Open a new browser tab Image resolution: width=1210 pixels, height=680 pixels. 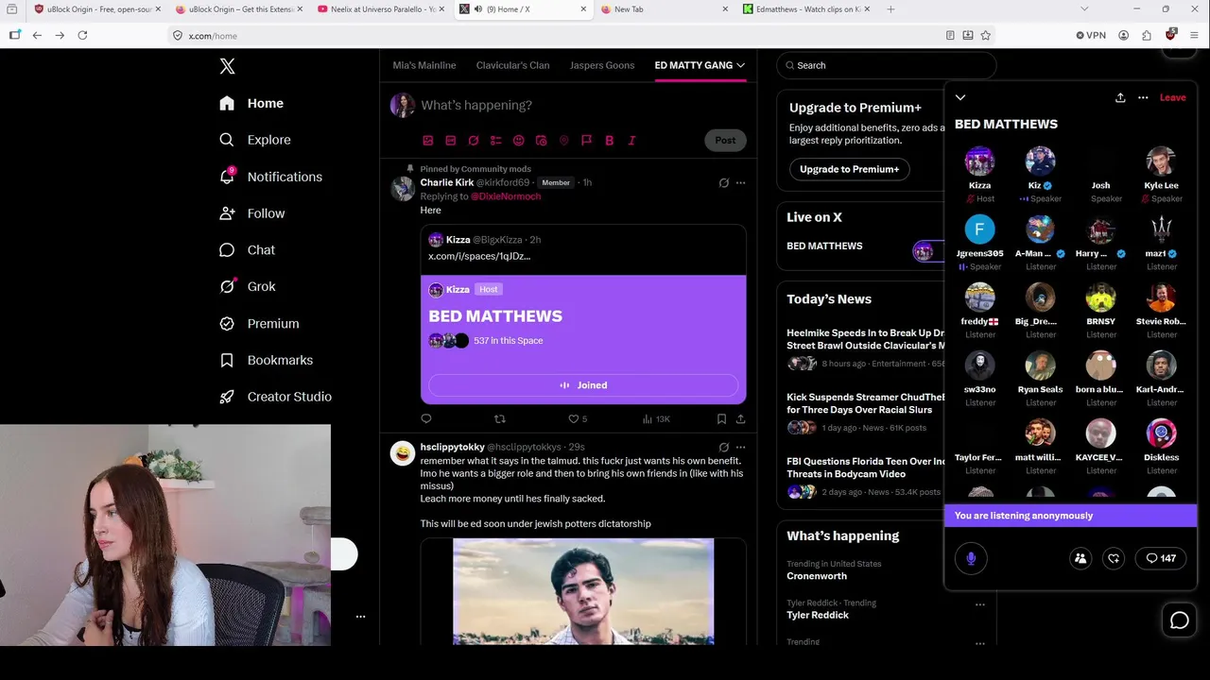point(890,9)
